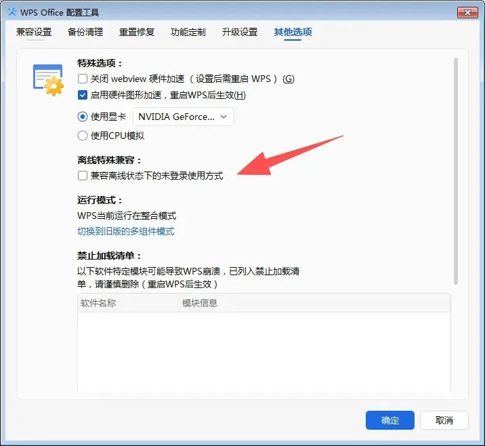Close the WPS Office 配置工具 window

click(x=467, y=12)
